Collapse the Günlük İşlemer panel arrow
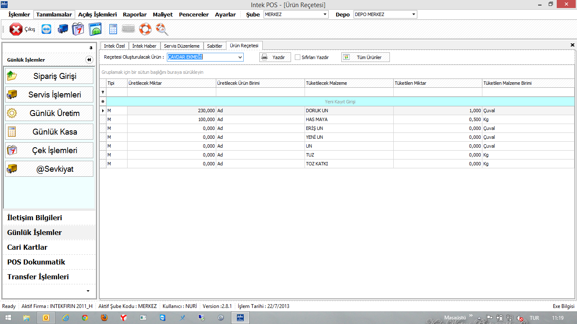Image resolution: width=577 pixels, height=324 pixels. (x=89, y=60)
